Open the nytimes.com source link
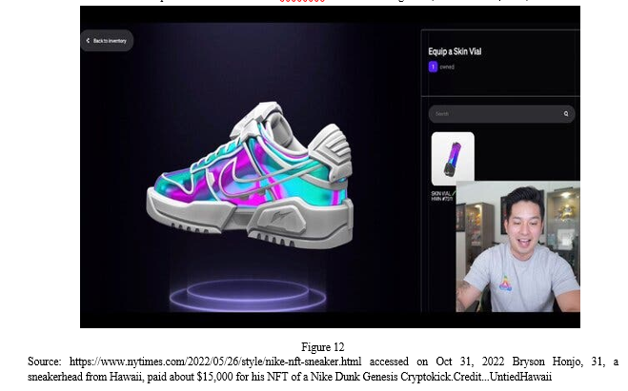Screen dimensions: 628x391 (215, 362)
